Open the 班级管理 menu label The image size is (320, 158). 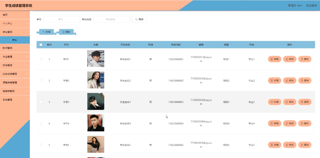point(7,65)
